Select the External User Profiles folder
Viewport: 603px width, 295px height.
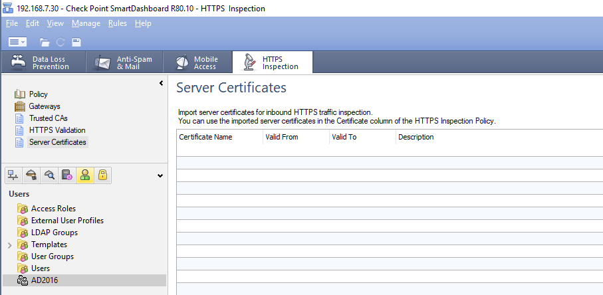(67, 220)
